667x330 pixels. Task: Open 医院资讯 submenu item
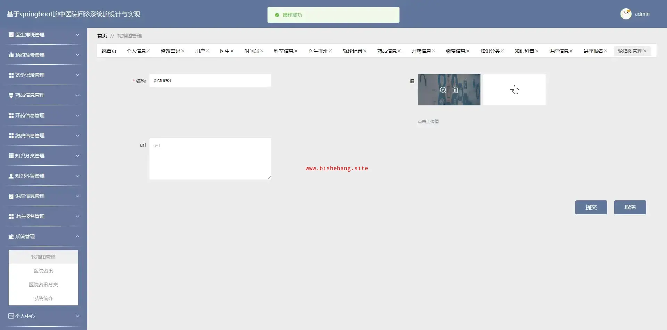(43, 271)
